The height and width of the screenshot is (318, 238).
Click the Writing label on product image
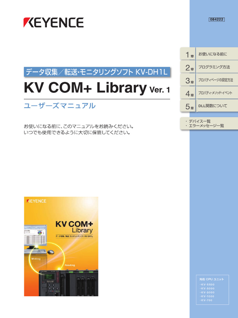pos(36,259)
